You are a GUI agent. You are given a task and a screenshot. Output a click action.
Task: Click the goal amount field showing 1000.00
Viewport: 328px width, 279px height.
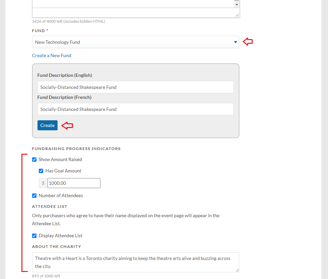coord(74,183)
